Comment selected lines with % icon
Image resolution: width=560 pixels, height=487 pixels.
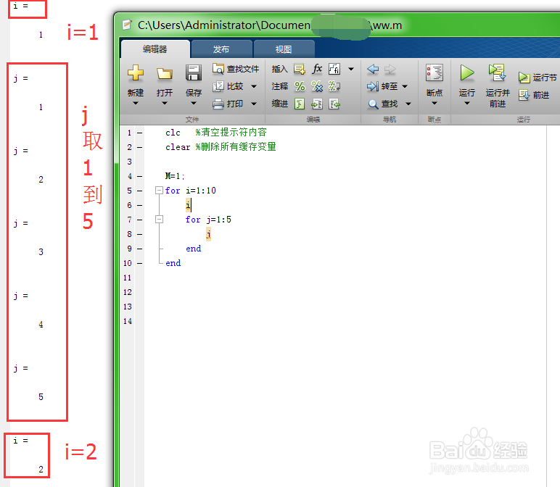300,86
